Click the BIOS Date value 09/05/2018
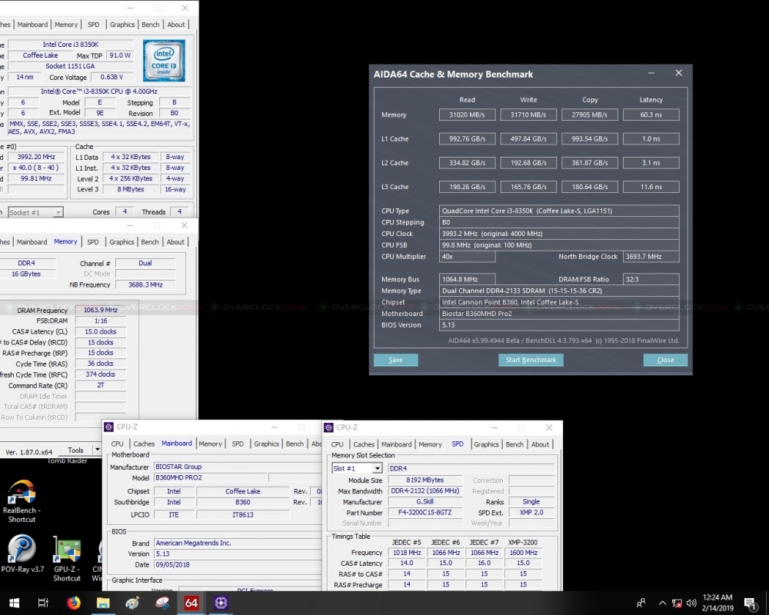Image resolution: width=769 pixels, height=615 pixels. [x=238, y=564]
